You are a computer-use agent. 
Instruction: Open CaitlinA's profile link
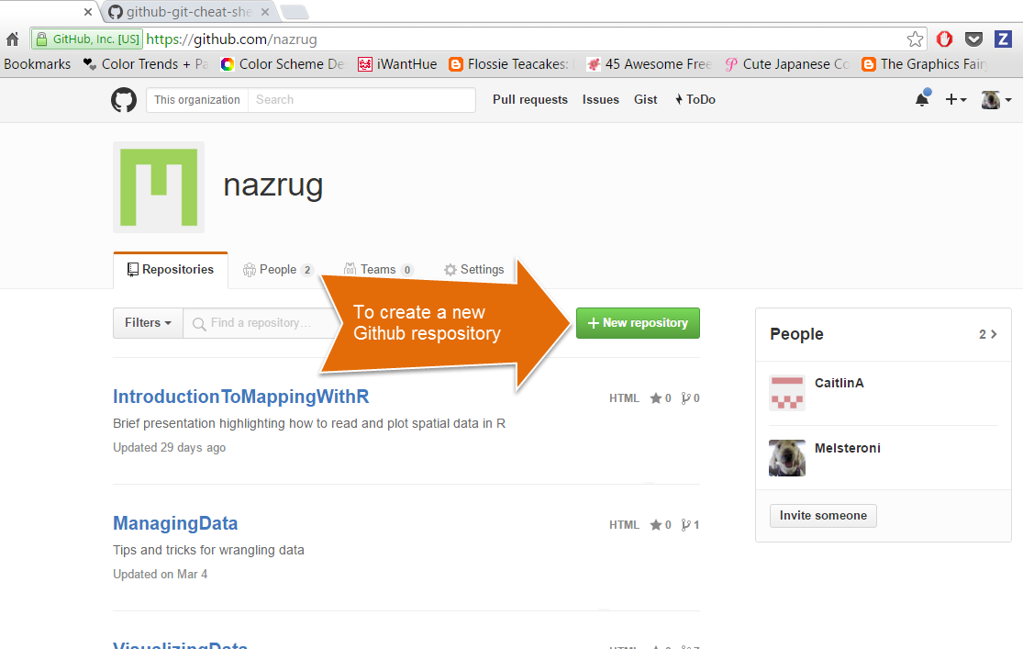[839, 384]
